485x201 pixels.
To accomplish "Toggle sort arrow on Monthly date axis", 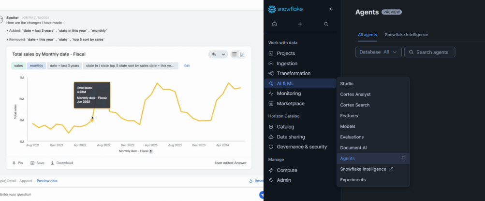I will tap(151, 151).
